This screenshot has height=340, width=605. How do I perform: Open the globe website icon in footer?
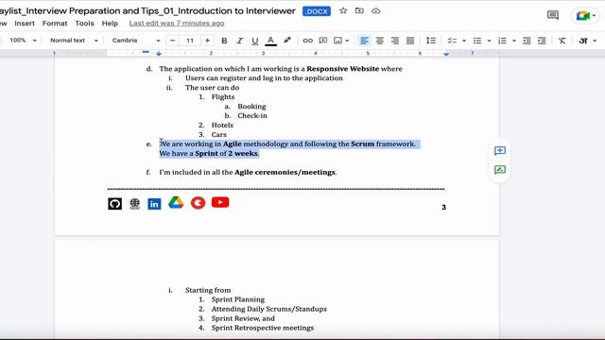coord(134,204)
